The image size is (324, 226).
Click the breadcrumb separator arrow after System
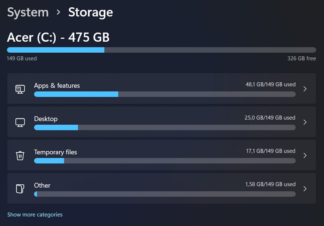59,12
